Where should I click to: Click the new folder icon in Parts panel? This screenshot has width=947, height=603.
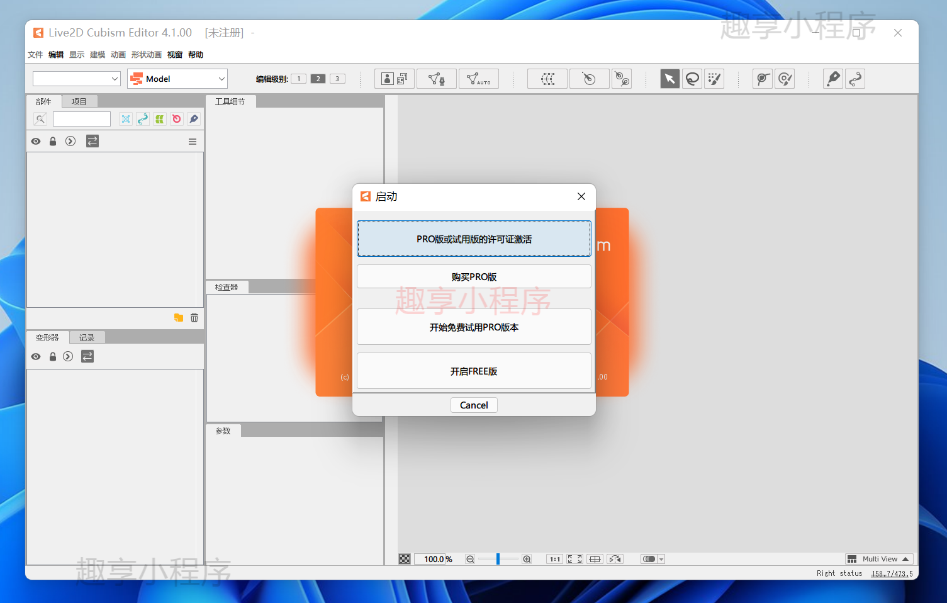tap(179, 318)
